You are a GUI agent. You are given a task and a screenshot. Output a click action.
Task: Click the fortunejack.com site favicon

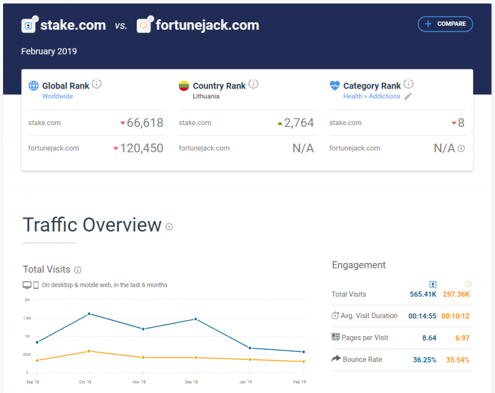pyautogui.click(x=144, y=26)
